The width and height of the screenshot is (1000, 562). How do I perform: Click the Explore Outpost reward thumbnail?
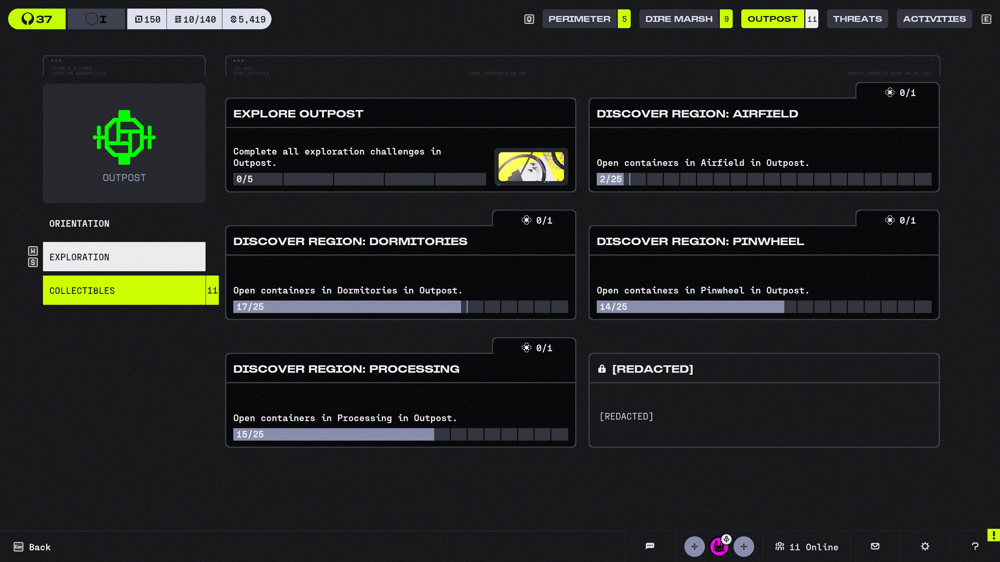tap(531, 167)
